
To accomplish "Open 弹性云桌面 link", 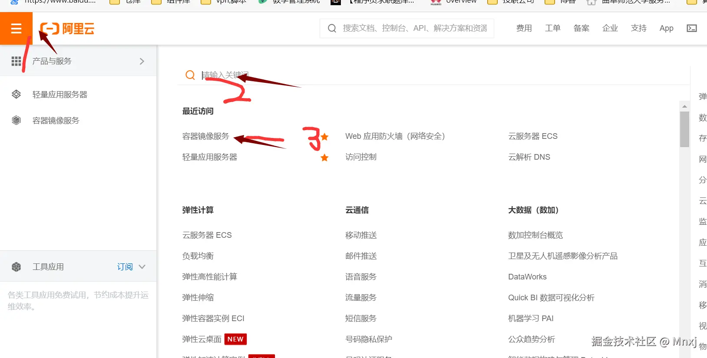I will point(202,339).
